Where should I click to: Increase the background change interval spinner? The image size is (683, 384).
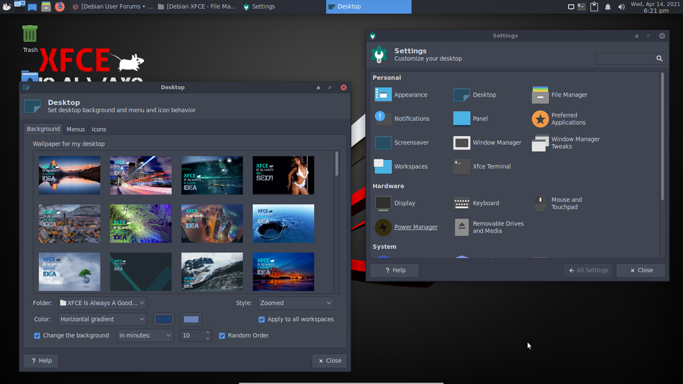point(207,332)
